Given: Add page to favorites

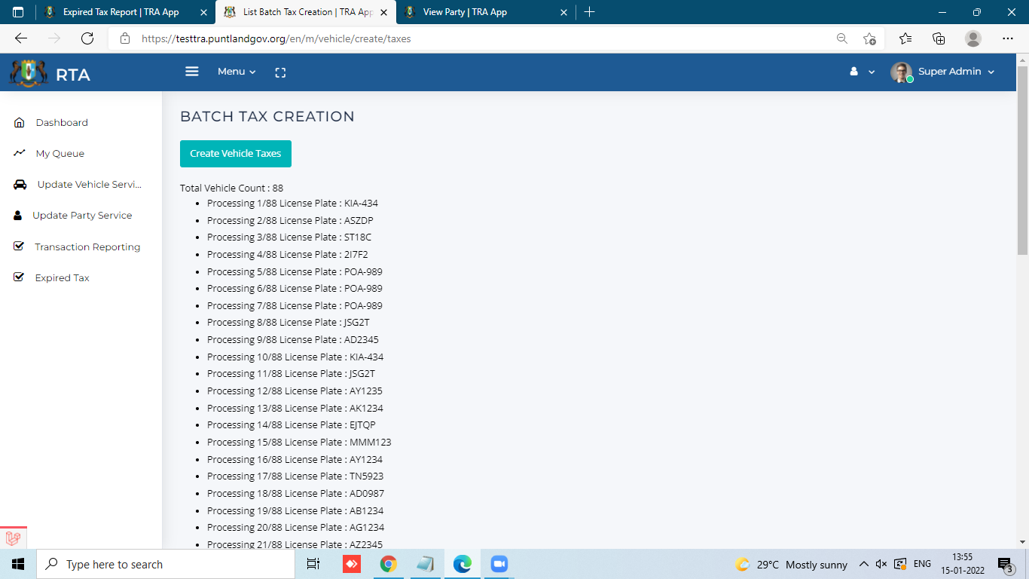Looking at the screenshot, I should click(869, 38).
